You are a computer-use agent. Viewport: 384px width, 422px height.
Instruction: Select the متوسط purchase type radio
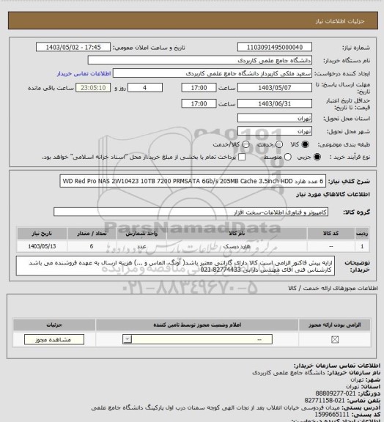point(288,157)
